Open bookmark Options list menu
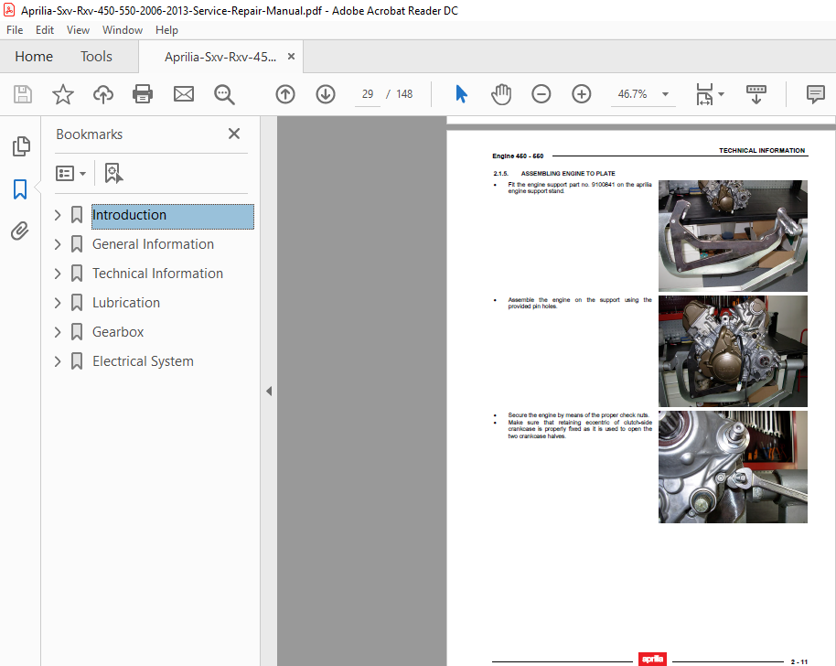 pyautogui.click(x=70, y=173)
